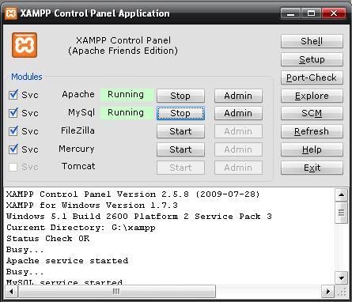Click the 'Current Directory: G:\xampp' line
352x302 pixels.
pos(81,228)
